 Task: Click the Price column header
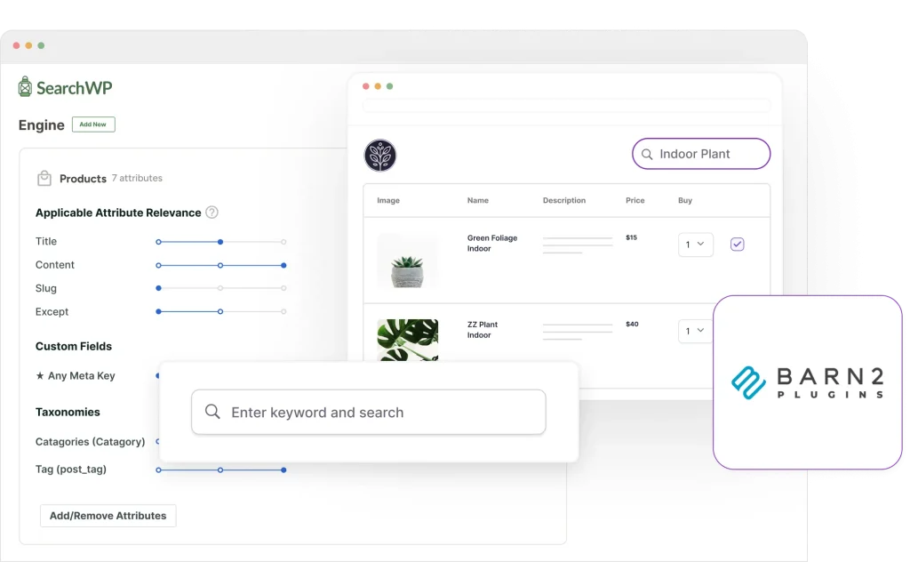(635, 200)
